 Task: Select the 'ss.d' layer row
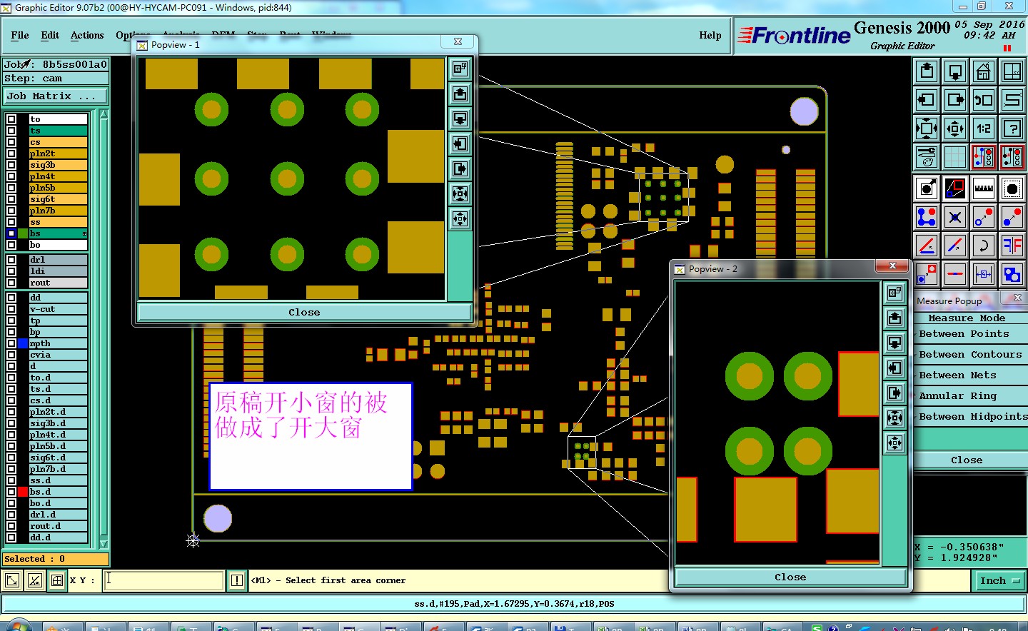[58, 480]
